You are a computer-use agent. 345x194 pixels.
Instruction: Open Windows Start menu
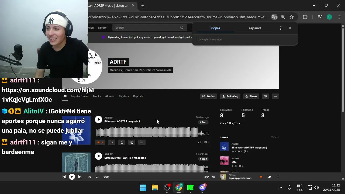pyautogui.click(x=143, y=188)
